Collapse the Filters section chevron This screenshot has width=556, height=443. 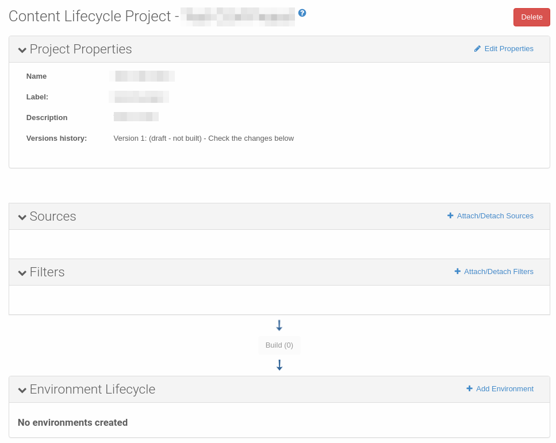(x=22, y=273)
